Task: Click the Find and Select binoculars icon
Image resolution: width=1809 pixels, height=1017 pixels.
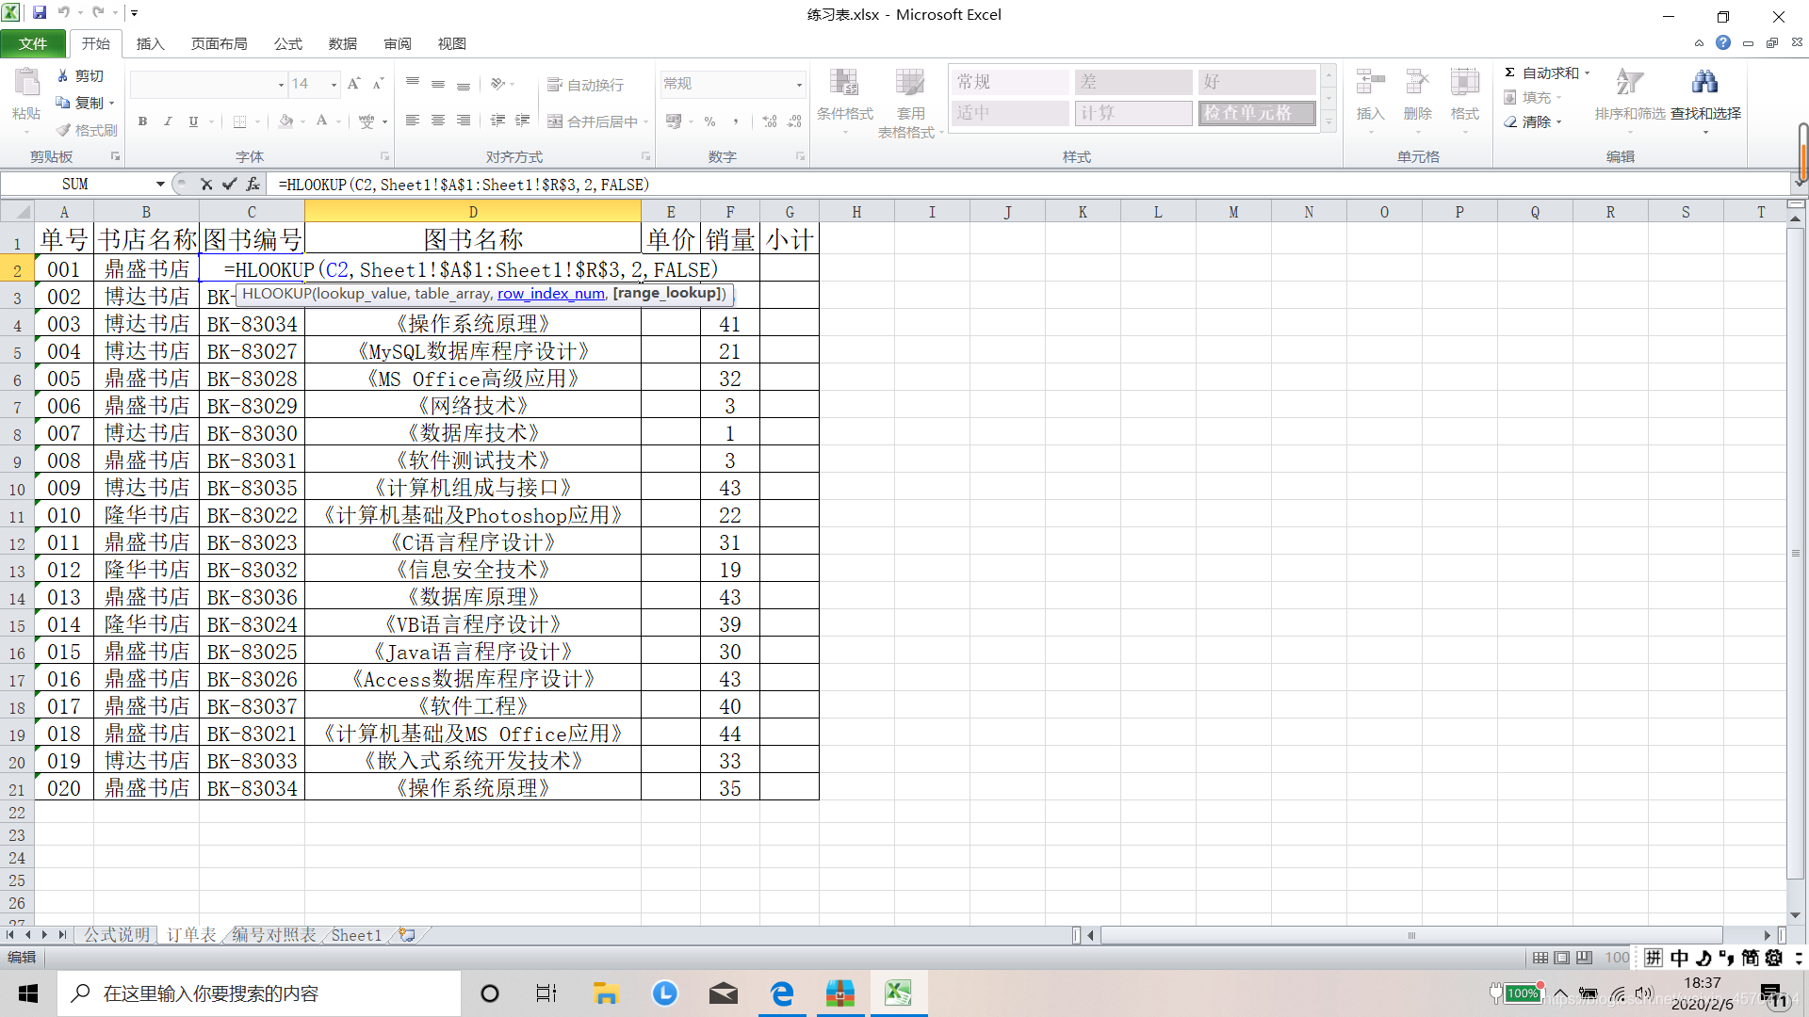Action: point(1704,83)
